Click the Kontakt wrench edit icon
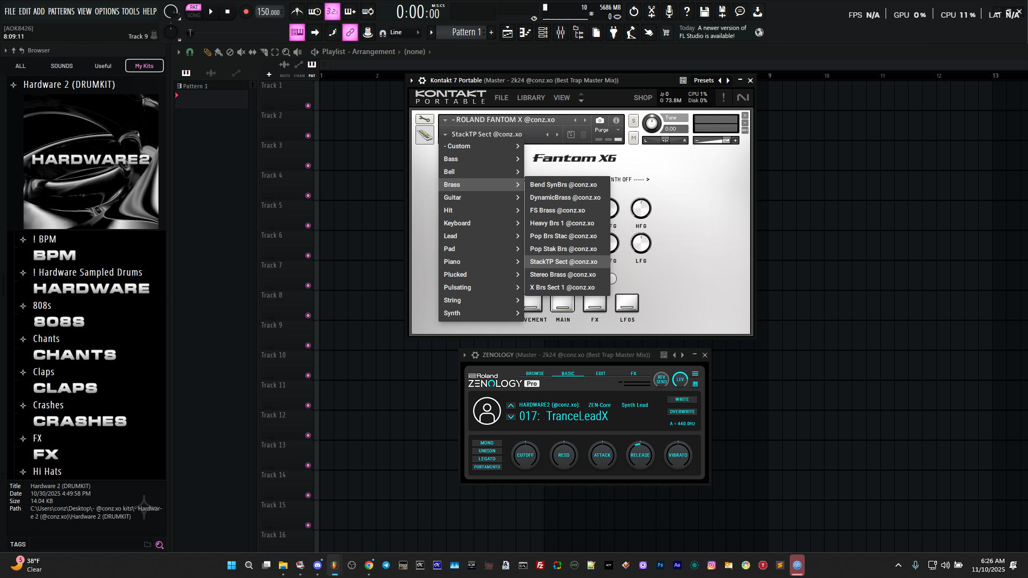The width and height of the screenshot is (1028, 578). tap(424, 119)
